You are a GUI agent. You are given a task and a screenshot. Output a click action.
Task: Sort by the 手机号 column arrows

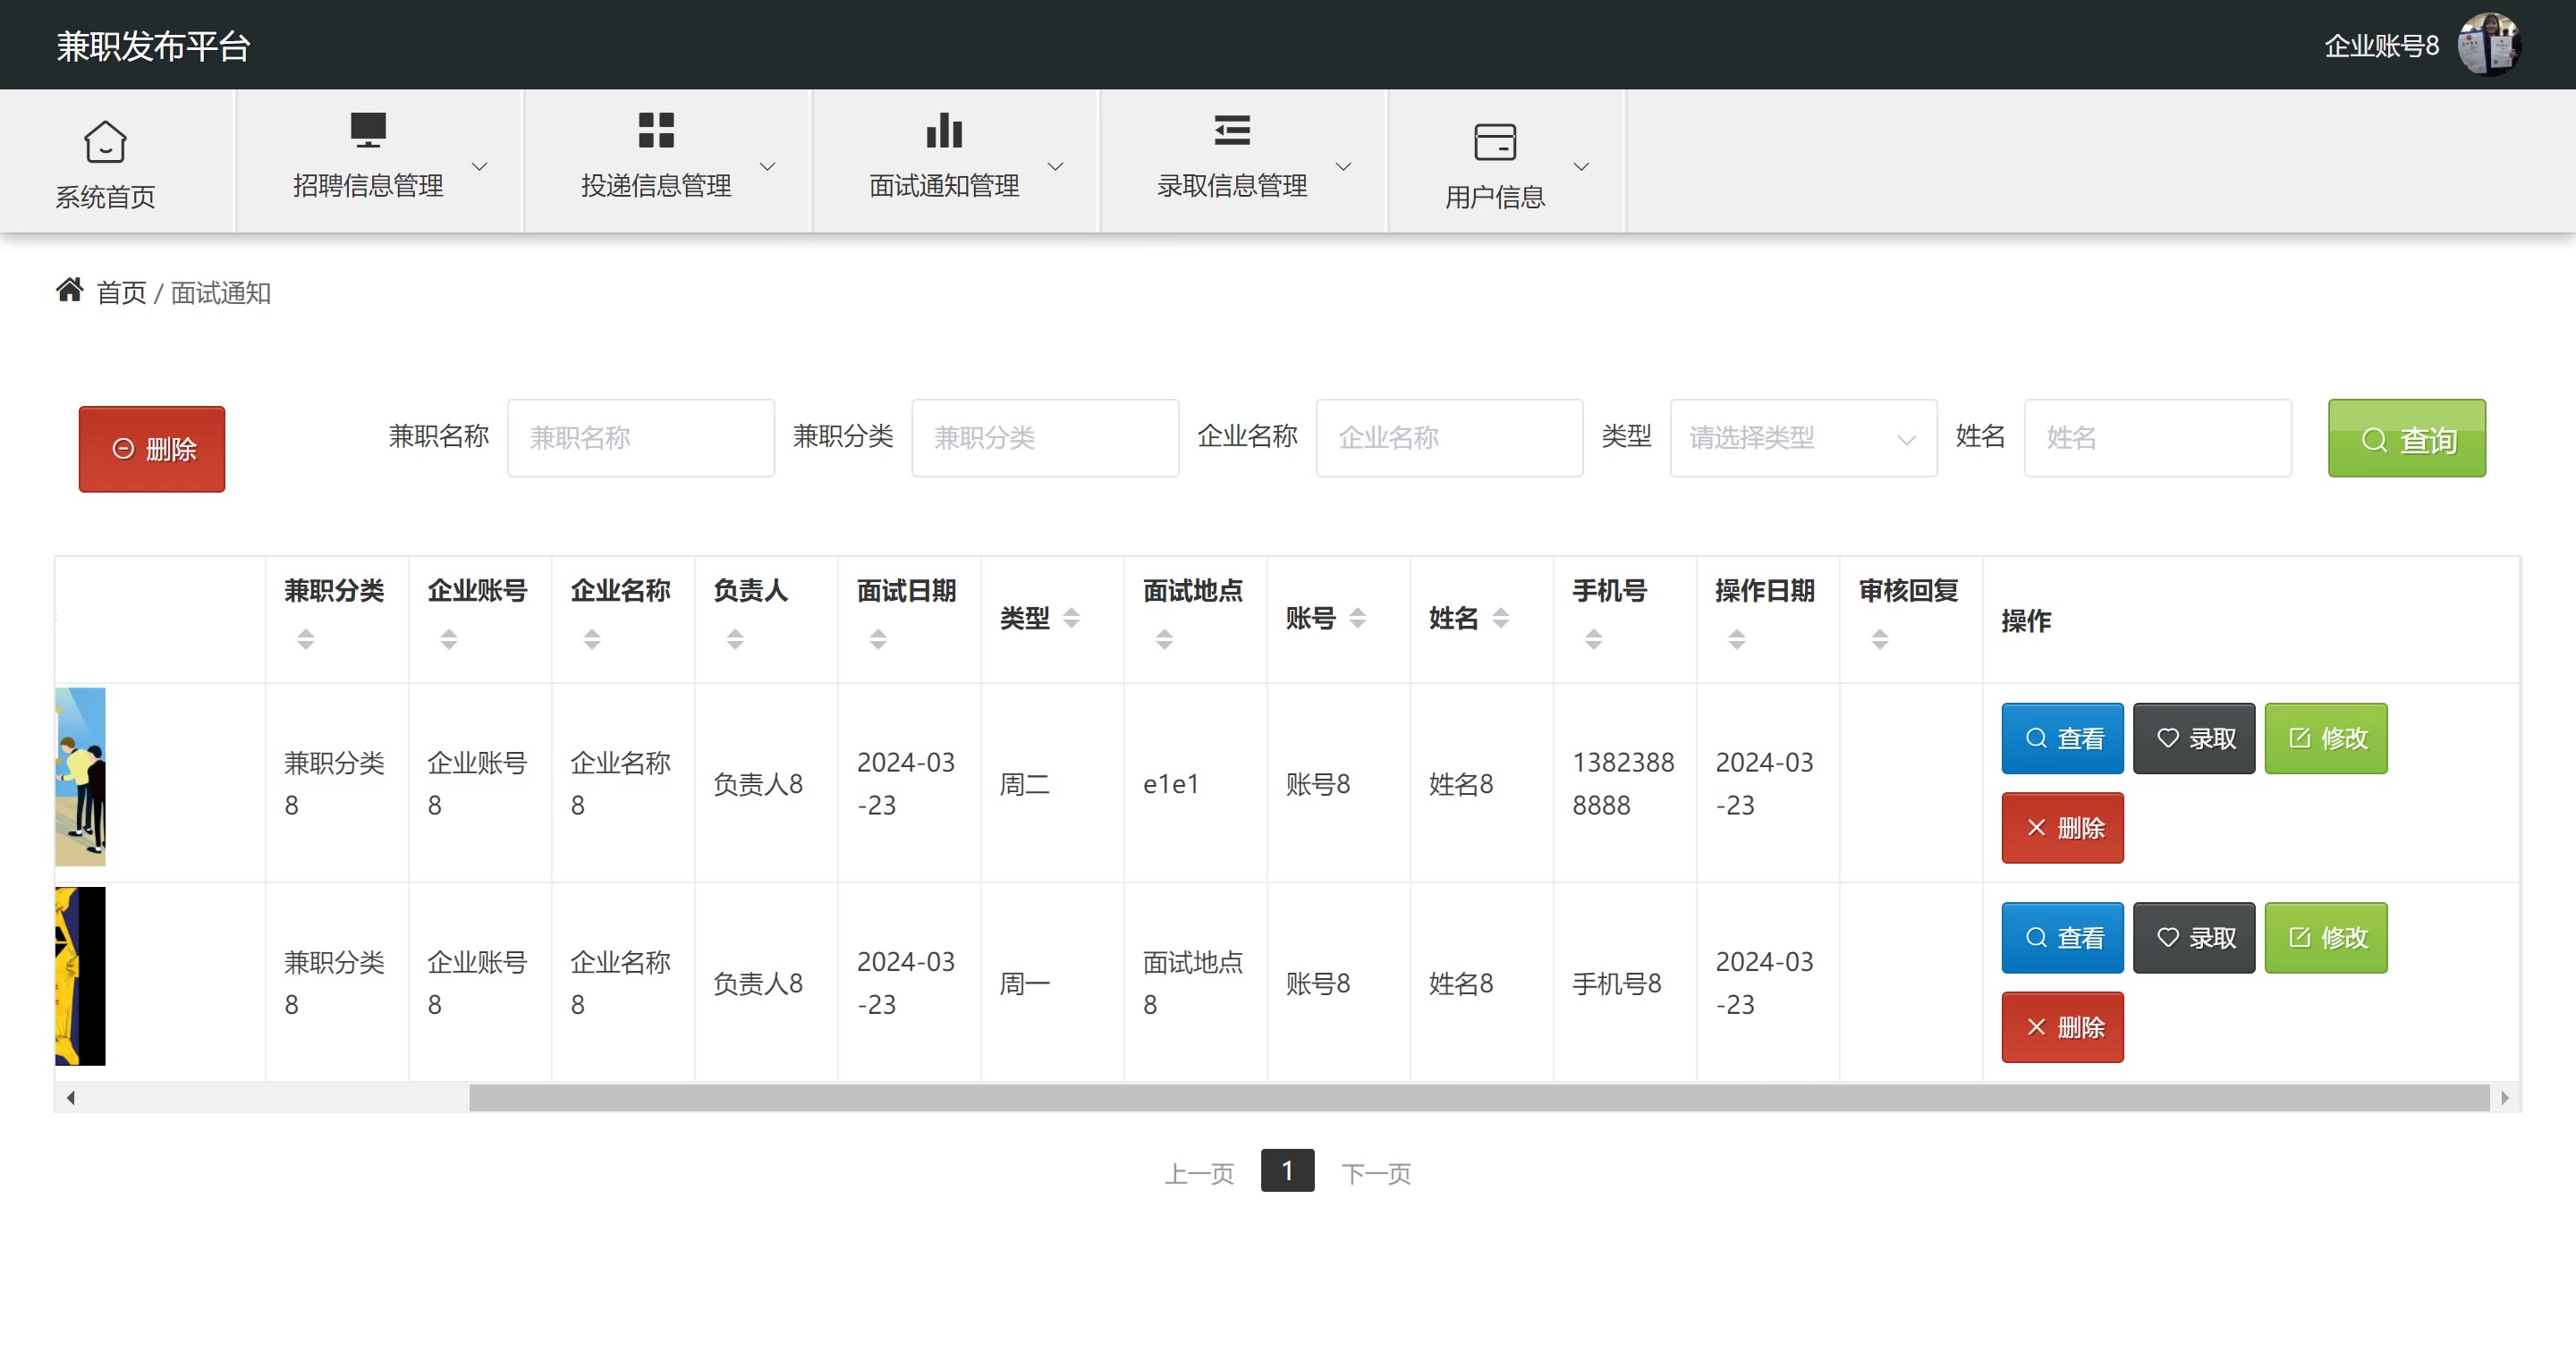coord(1594,639)
